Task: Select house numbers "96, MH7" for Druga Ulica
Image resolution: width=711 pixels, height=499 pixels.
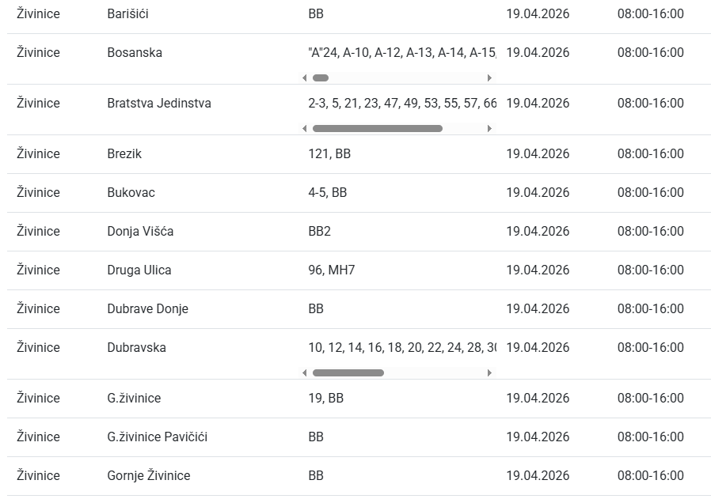Action: pos(331,270)
